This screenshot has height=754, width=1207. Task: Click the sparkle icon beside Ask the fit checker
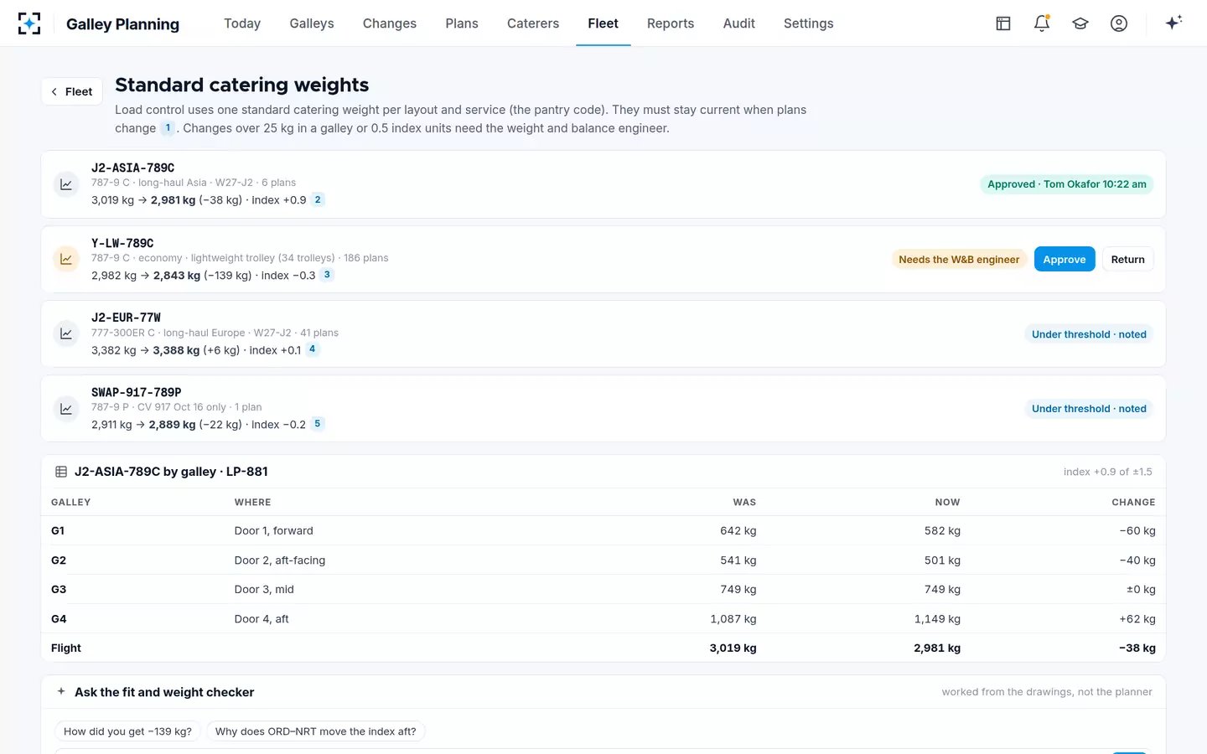click(61, 691)
